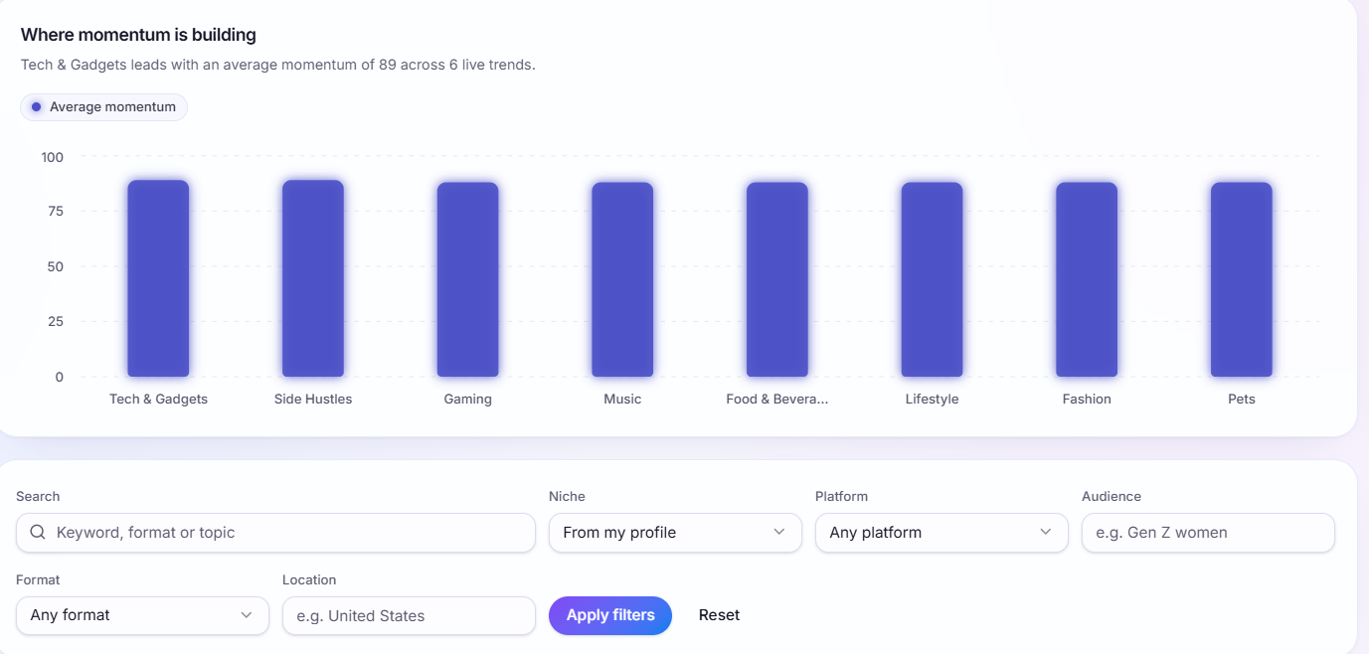Click the Lifestyle axis label

tap(933, 400)
